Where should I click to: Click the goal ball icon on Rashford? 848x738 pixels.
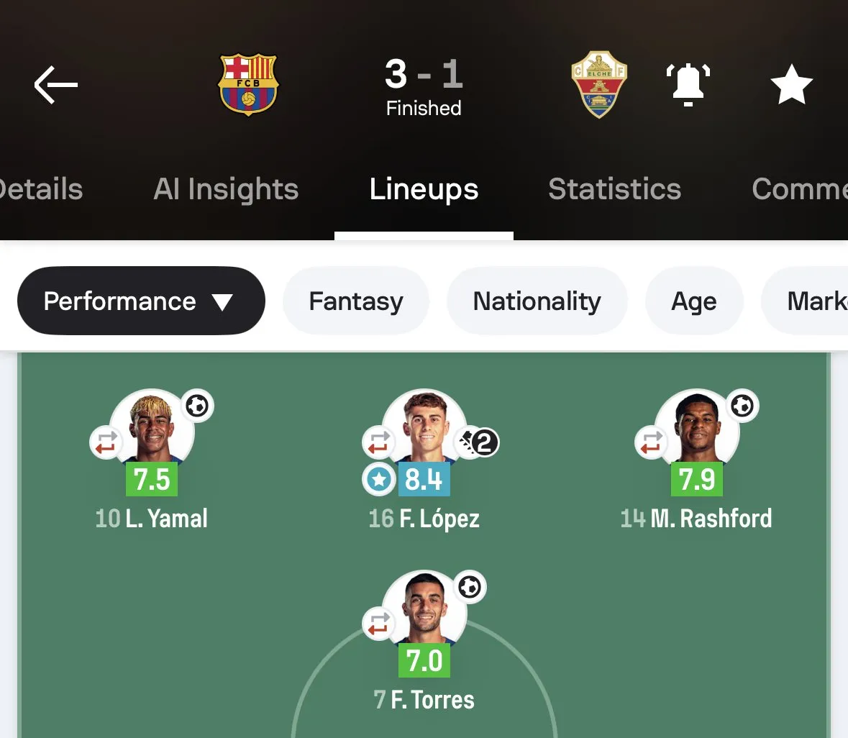742,406
